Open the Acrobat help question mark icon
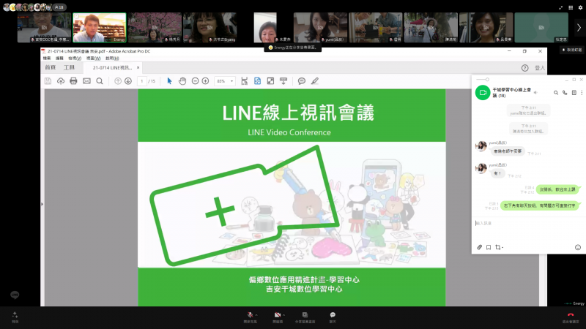586x329 pixels. (524, 68)
